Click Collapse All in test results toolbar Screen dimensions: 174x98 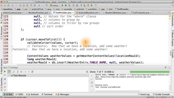pos(21,72)
